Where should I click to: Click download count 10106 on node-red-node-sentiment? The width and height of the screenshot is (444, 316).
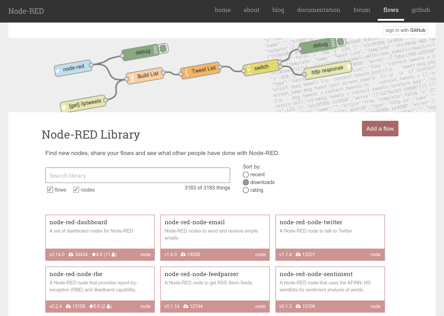click(x=309, y=306)
